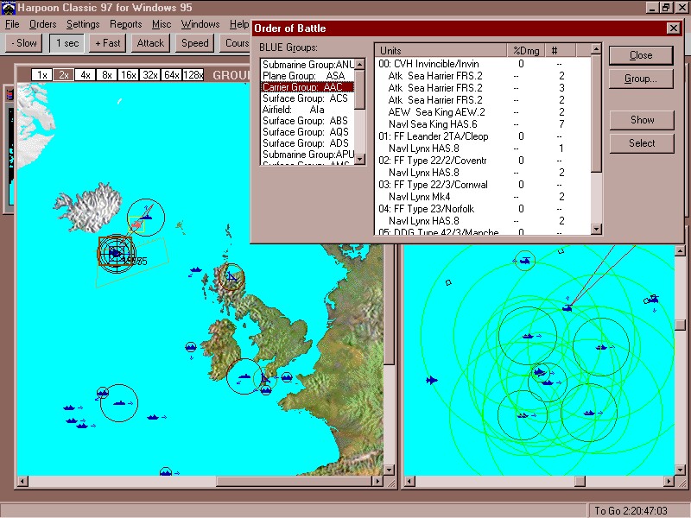Click the Units table scroll-down arrow
The height and width of the screenshot is (518, 691).
(596, 229)
